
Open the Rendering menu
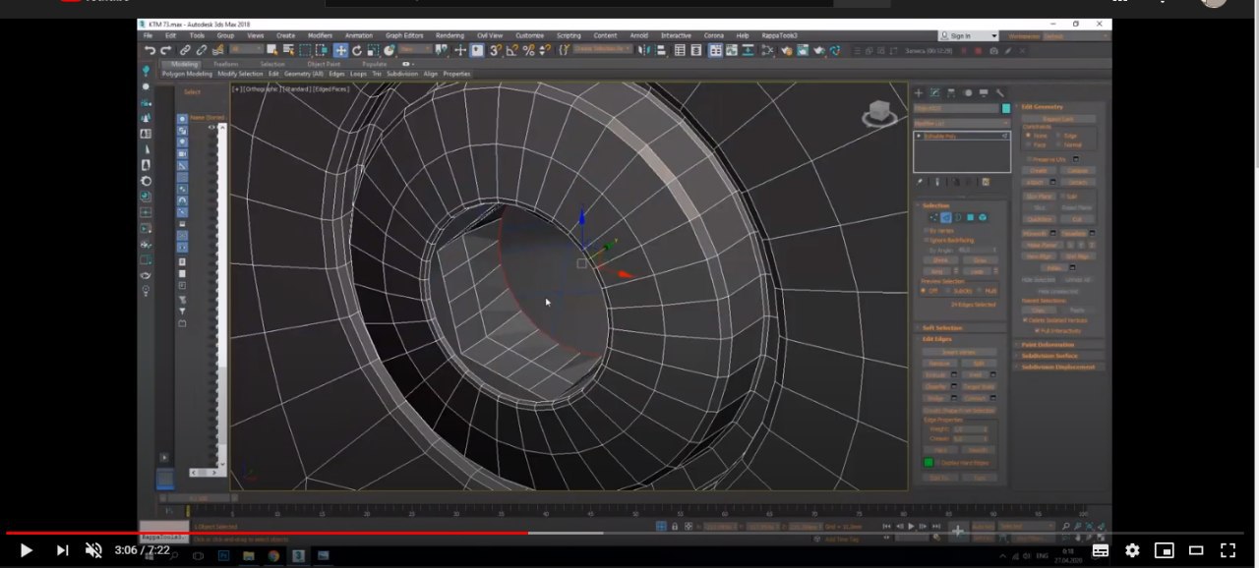coord(450,35)
